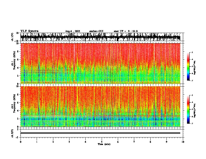The height and width of the screenshot is (159, 206).
Task: Click inside the ch.1 spectrogram plot
Action: (100, 63)
